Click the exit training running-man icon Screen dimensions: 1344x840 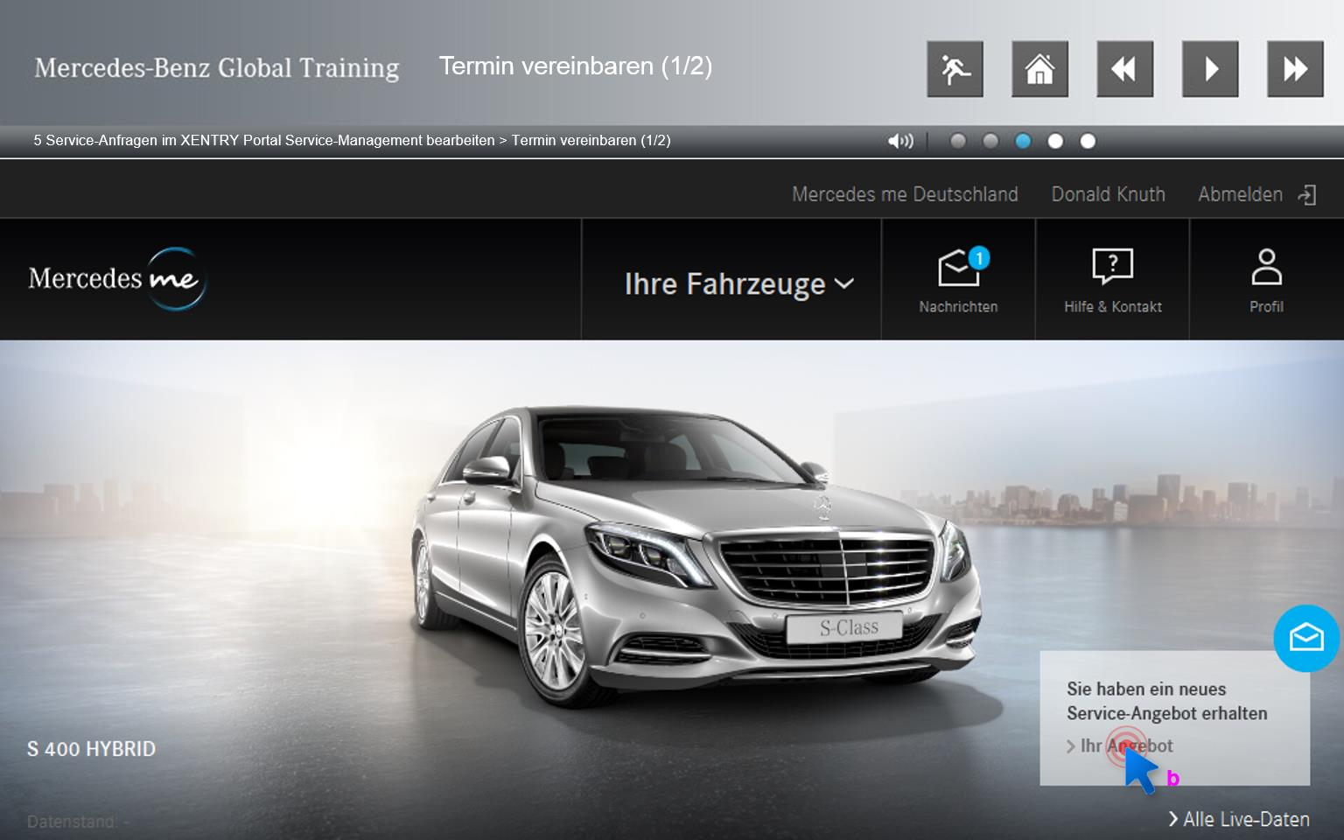tap(955, 69)
